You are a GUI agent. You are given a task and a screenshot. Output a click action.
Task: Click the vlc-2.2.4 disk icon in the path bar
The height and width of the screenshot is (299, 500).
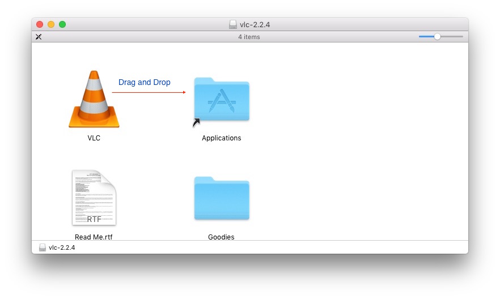coord(43,247)
